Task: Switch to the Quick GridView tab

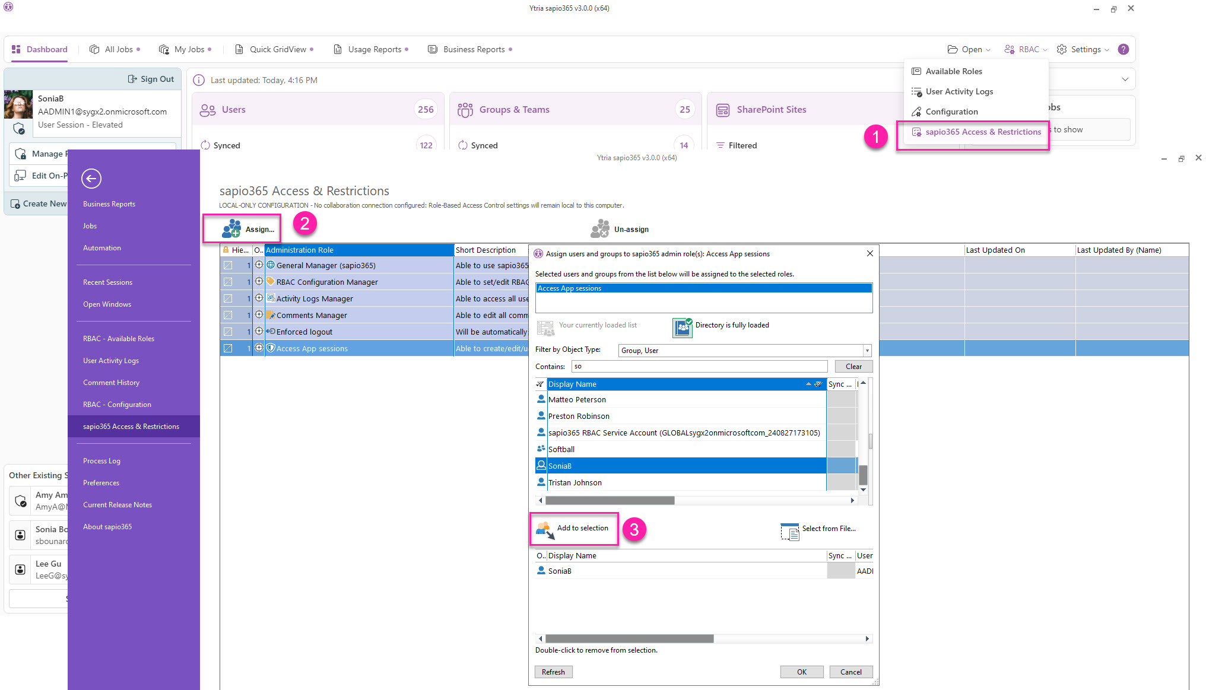Action: tap(274, 49)
